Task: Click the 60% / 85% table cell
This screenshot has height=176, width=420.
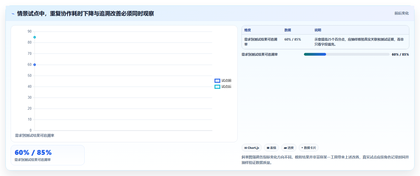Action: coord(293,39)
